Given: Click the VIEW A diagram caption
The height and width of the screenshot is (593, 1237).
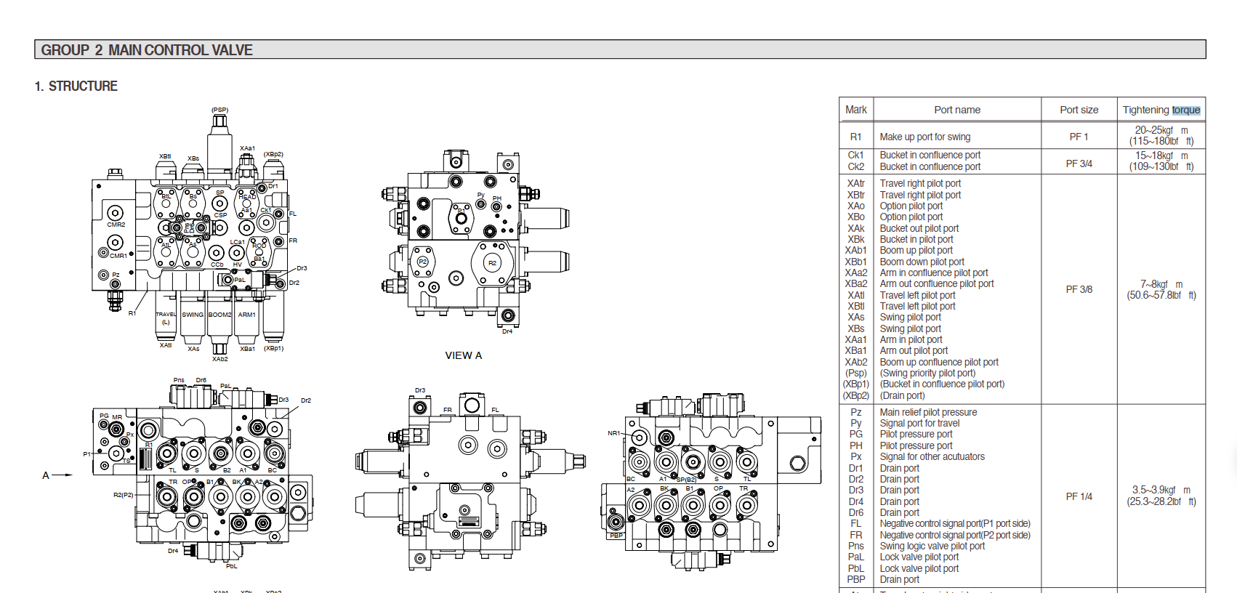Looking at the screenshot, I should 464,355.
